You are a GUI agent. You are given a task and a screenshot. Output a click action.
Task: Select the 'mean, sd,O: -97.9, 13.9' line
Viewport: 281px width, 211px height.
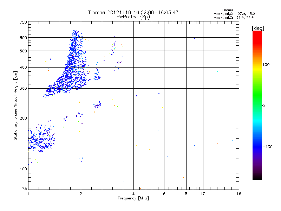click(x=234, y=14)
